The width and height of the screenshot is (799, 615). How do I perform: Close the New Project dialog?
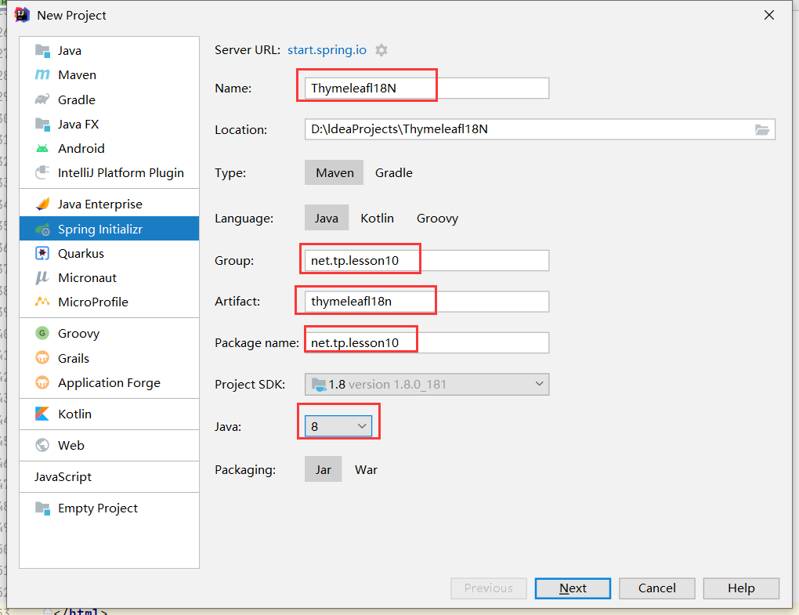tap(769, 16)
